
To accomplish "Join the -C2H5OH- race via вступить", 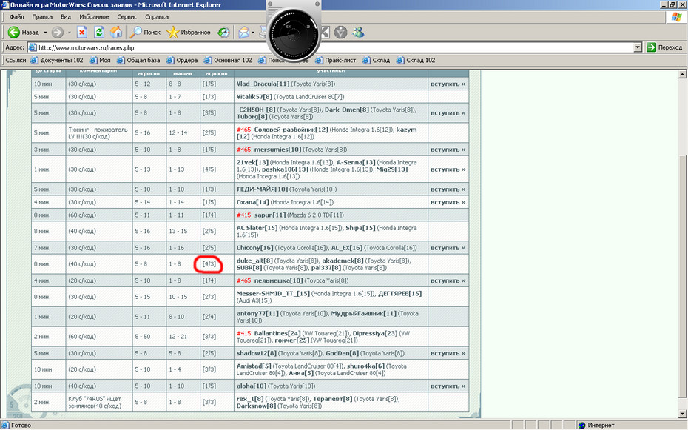I will coord(448,112).
